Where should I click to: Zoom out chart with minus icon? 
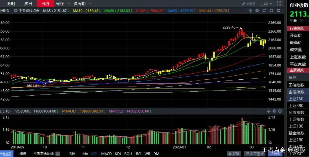(x=279, y=11)
